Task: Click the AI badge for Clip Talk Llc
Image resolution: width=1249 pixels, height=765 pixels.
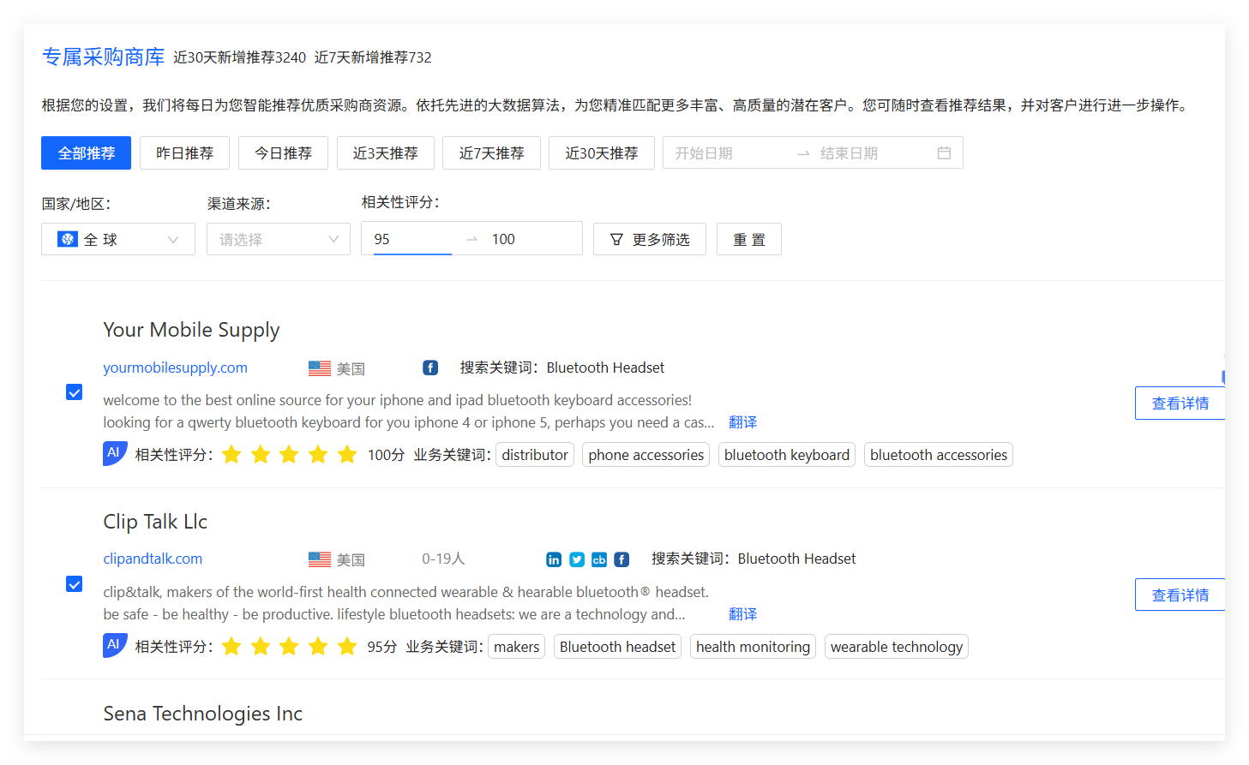Action: [115, 645]
